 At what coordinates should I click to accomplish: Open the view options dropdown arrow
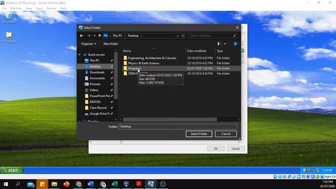[225, 44]
